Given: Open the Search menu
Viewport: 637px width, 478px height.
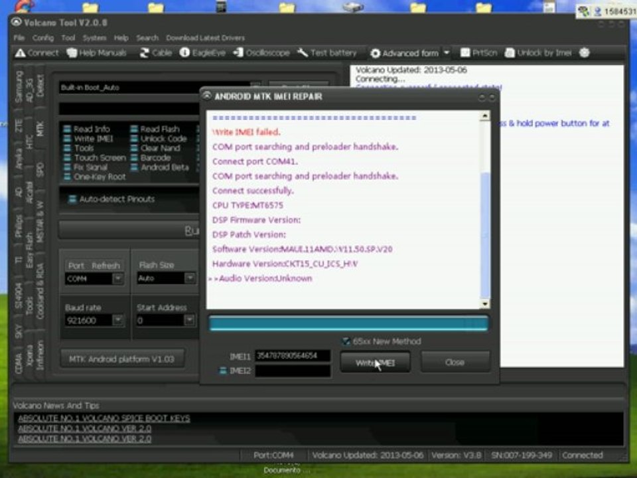Looking at the screenshot, I should click(x=147, y=38).
